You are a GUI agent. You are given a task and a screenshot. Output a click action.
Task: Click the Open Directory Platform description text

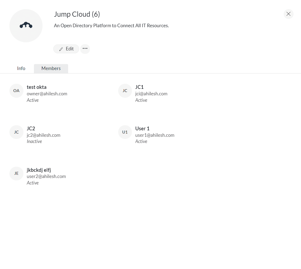pos(111,26)
